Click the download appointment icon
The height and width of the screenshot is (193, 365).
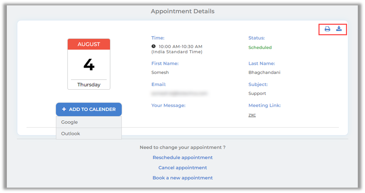pyautogui.click(x=339, y=29)
